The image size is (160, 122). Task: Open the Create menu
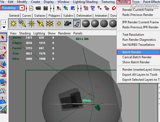35,2
